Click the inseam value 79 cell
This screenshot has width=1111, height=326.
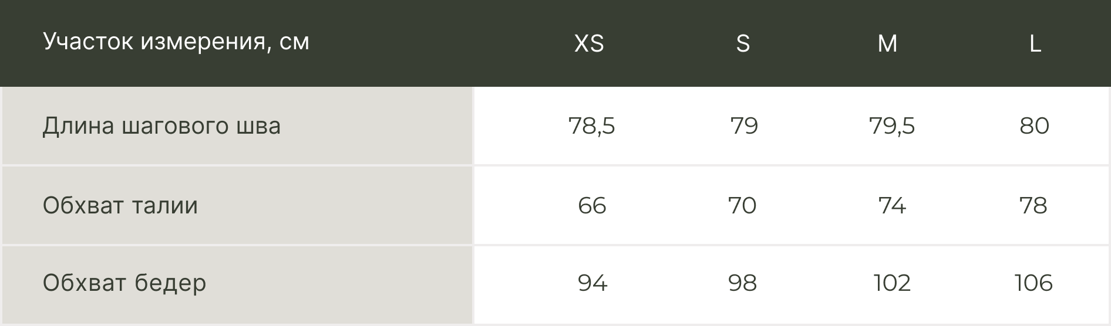(744, 126)
